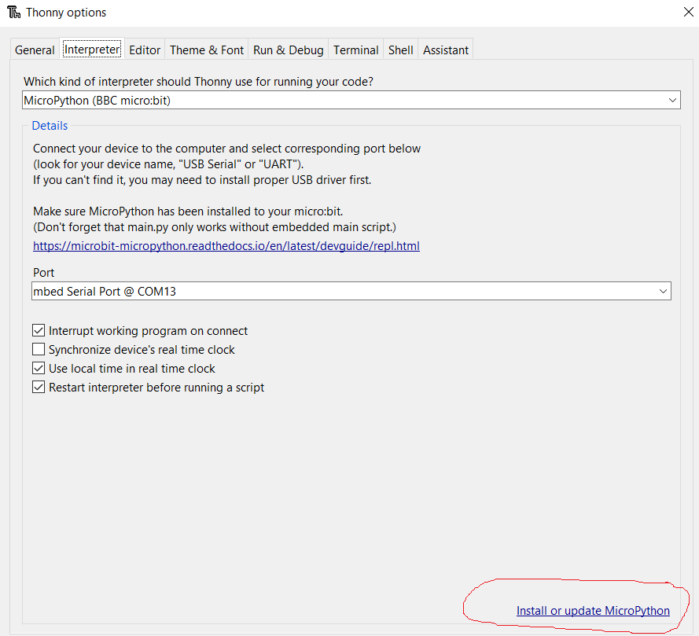Switch to the General tab
Image resolution: width=699 pixels, height=636 pixels.
35,50
